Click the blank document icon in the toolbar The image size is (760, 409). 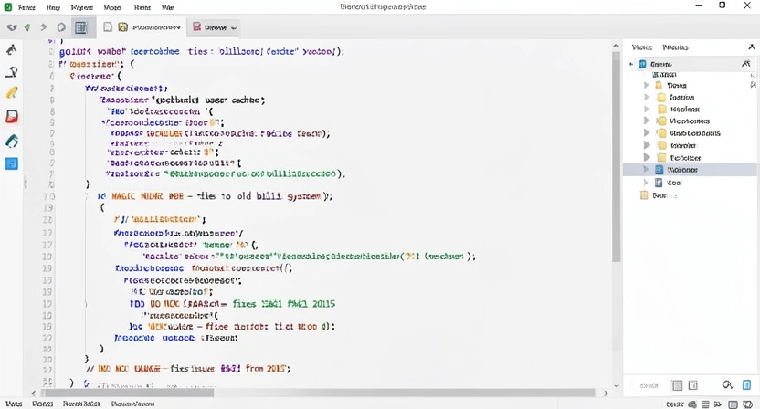tap(108, 27)
